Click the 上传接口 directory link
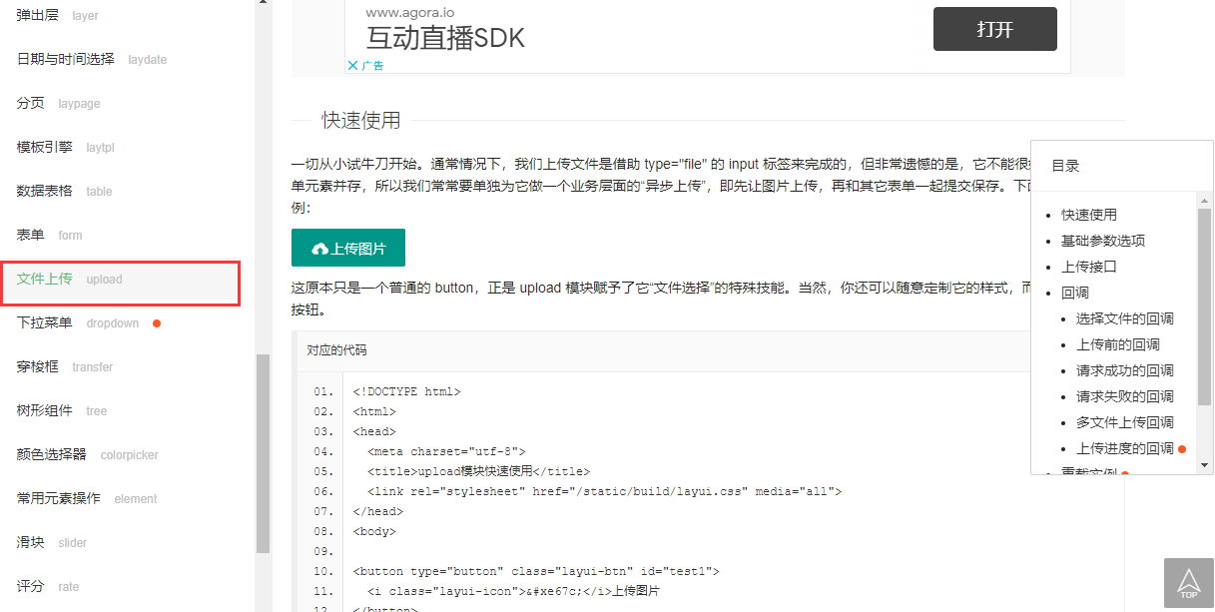This screenshot has width=1215, height=612. [x=1087, y=266]
